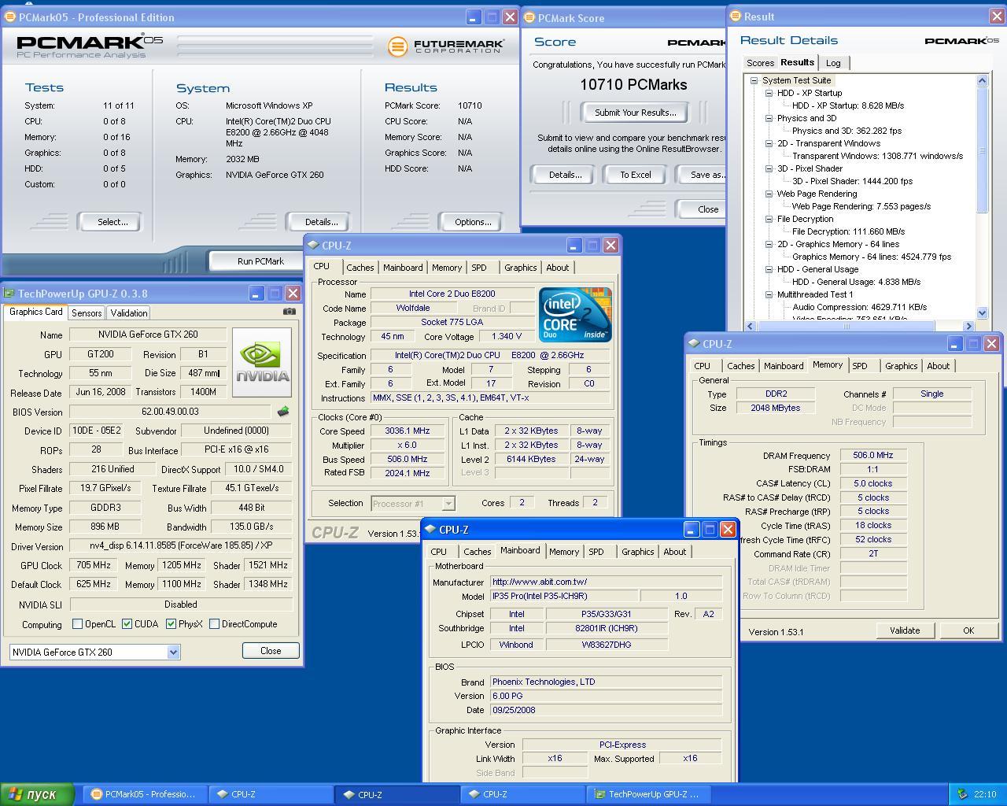Image resolution: width=1007 pixels, height=806 pixels.
Task: Enable the DirectCompute checkbox
Action: (214, 624)
